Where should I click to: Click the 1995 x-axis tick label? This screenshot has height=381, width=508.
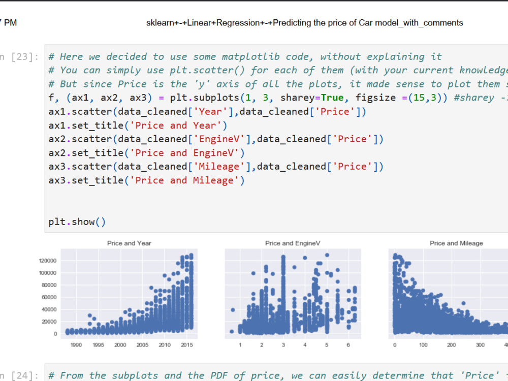(98, 345)
